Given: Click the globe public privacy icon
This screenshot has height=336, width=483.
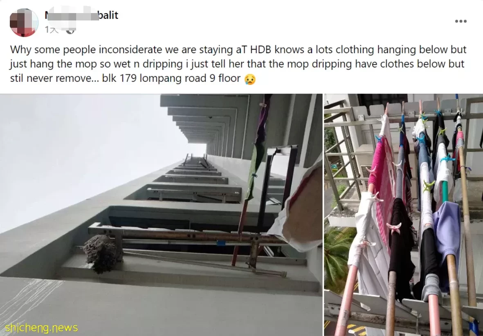Looking at the screenshot, I should coord(70,30).
